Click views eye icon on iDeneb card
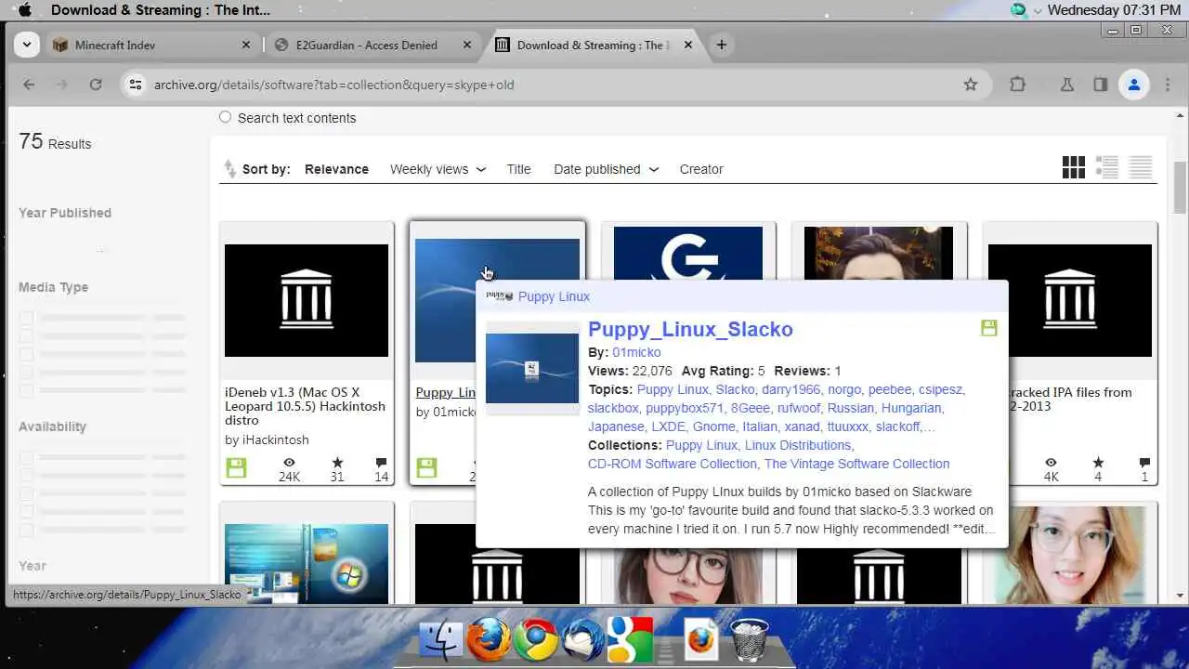Image resolution: width=1189 pixels, height=669 pixels. 289,463
